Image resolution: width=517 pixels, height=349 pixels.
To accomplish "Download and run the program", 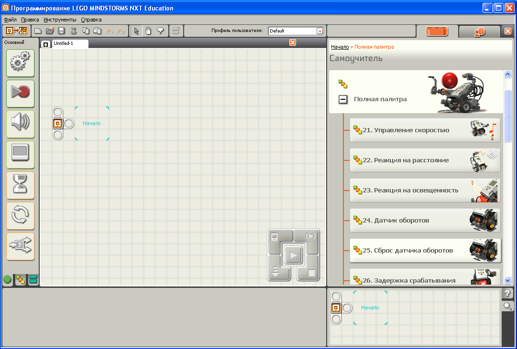I will pos(293,255).
